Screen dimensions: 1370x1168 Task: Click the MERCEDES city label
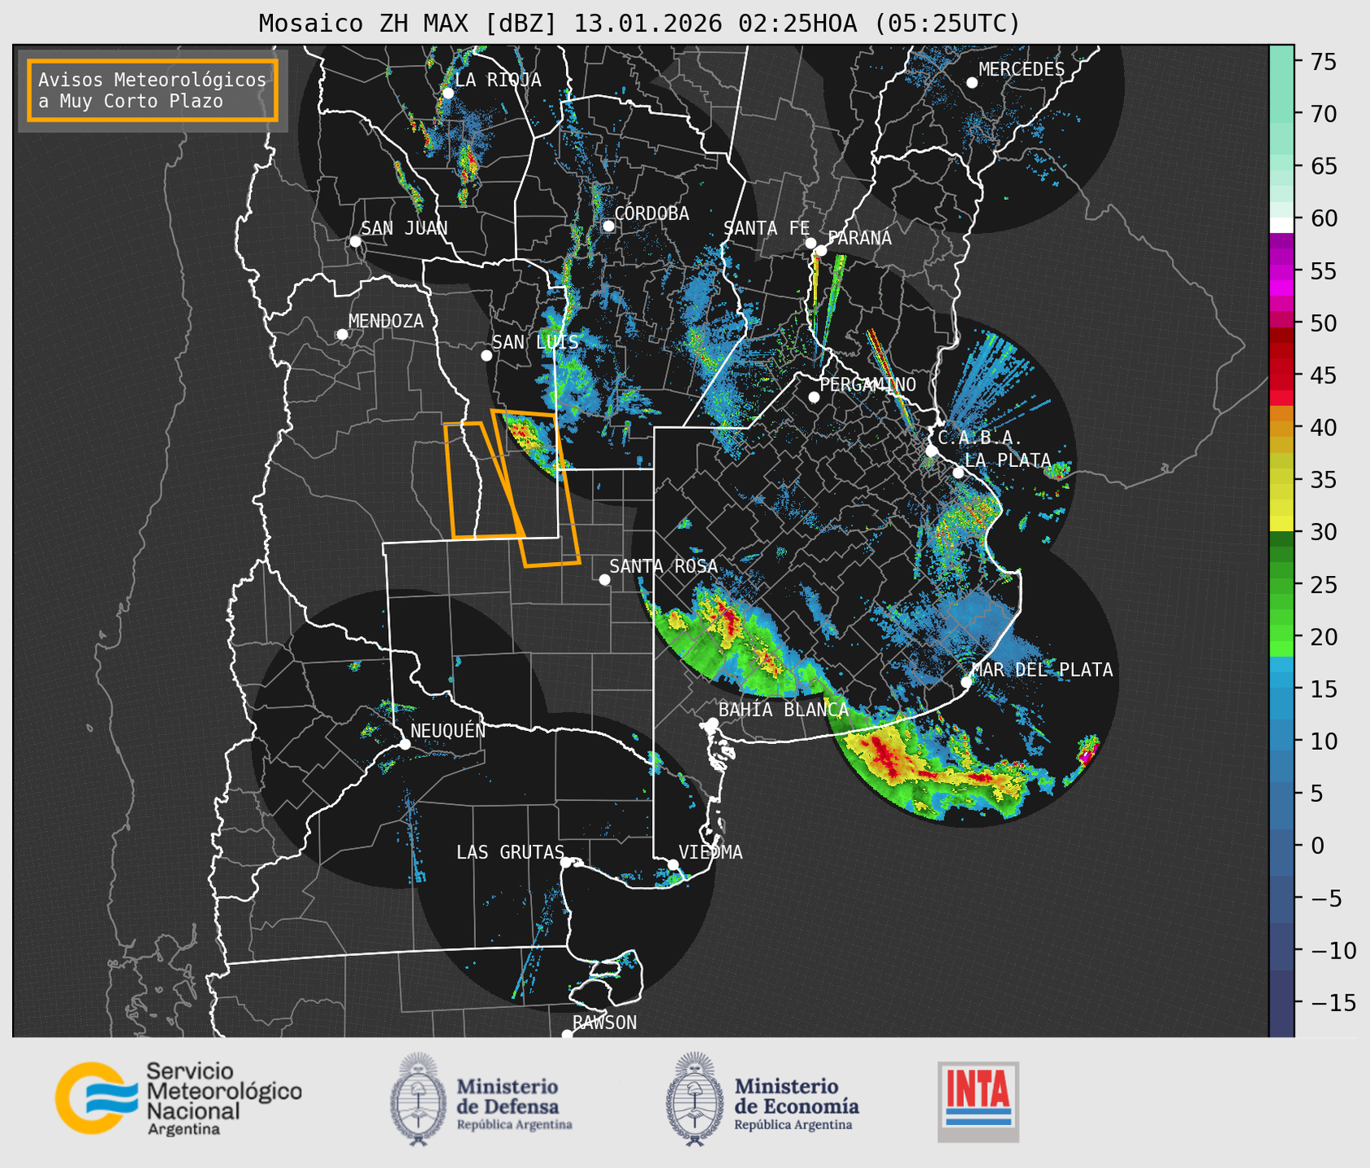[1022, 70]
